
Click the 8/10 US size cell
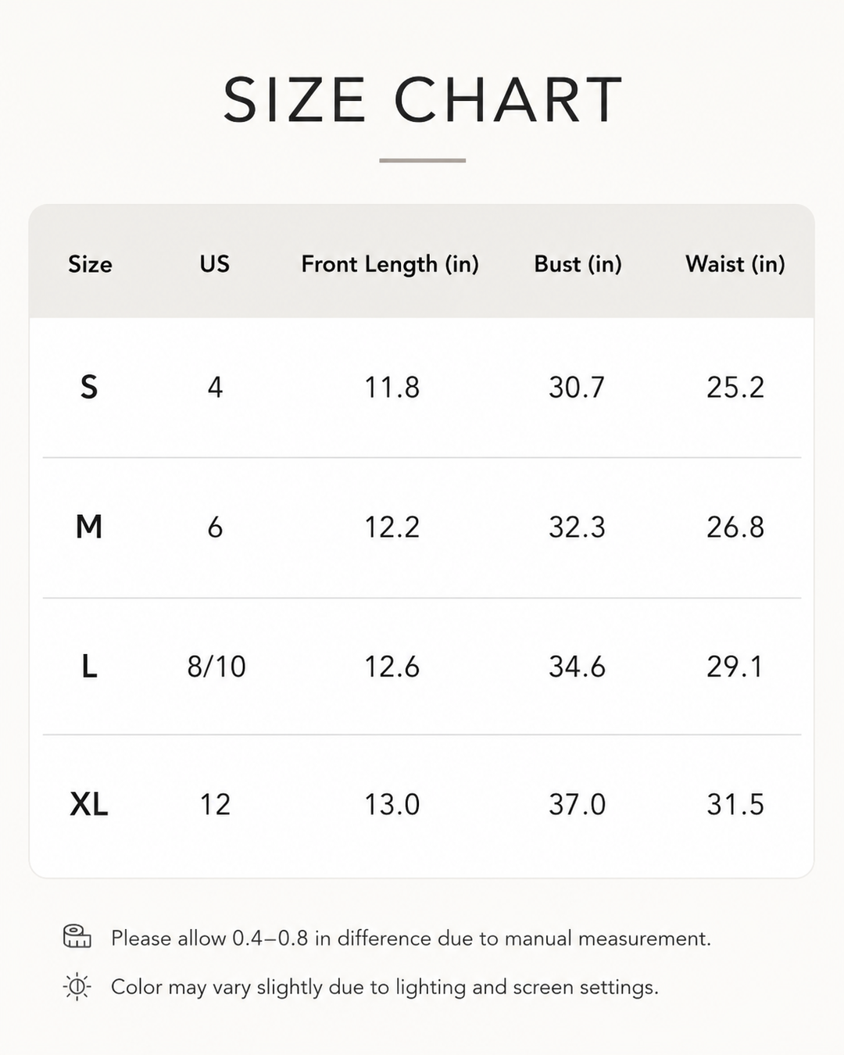[216, 667]
